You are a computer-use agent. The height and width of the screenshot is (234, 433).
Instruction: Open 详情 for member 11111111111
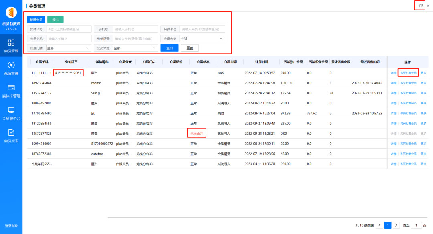pyautogui.click(x=394, y=73)
